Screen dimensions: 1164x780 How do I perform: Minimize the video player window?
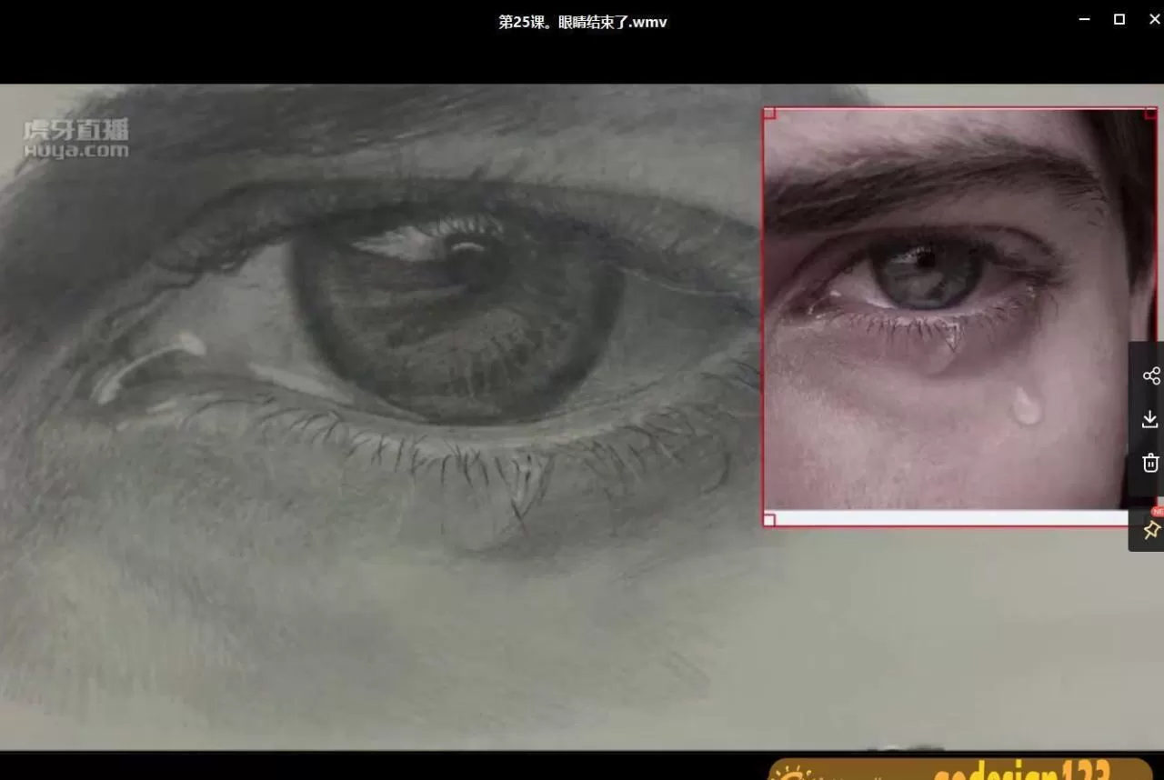1084,19
